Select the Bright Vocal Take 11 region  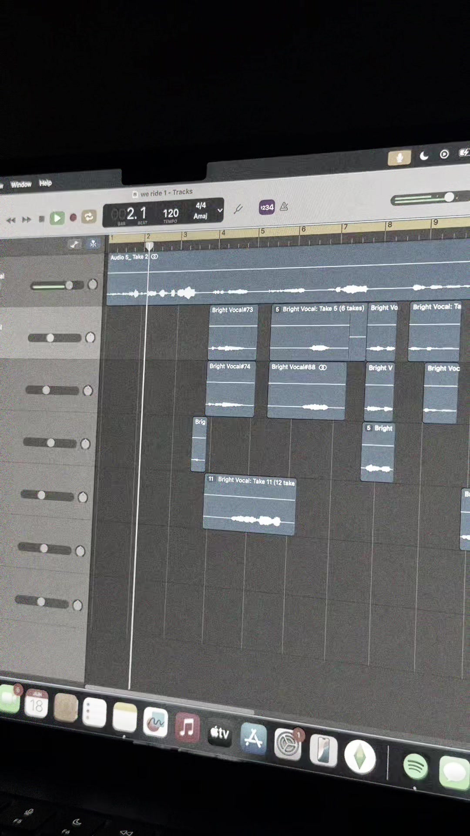coord(250,504)
